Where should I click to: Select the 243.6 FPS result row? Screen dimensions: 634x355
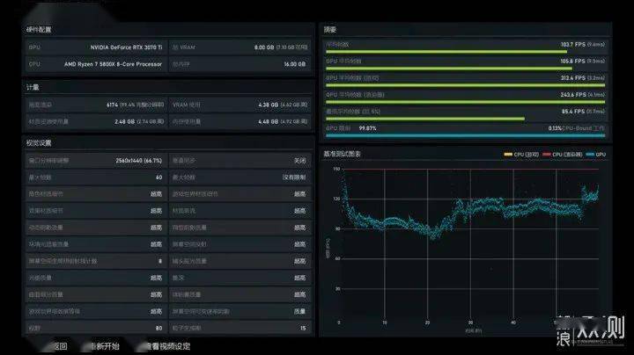[466, 97]
